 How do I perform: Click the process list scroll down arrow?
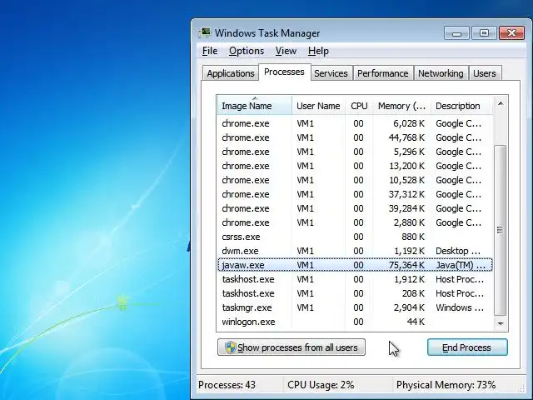[x=501, y=323]
